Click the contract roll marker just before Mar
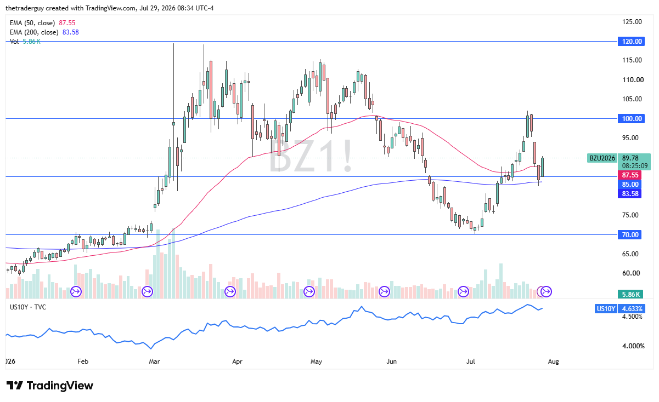This screenshot has width=659, height=402. (x=147, y=292)
